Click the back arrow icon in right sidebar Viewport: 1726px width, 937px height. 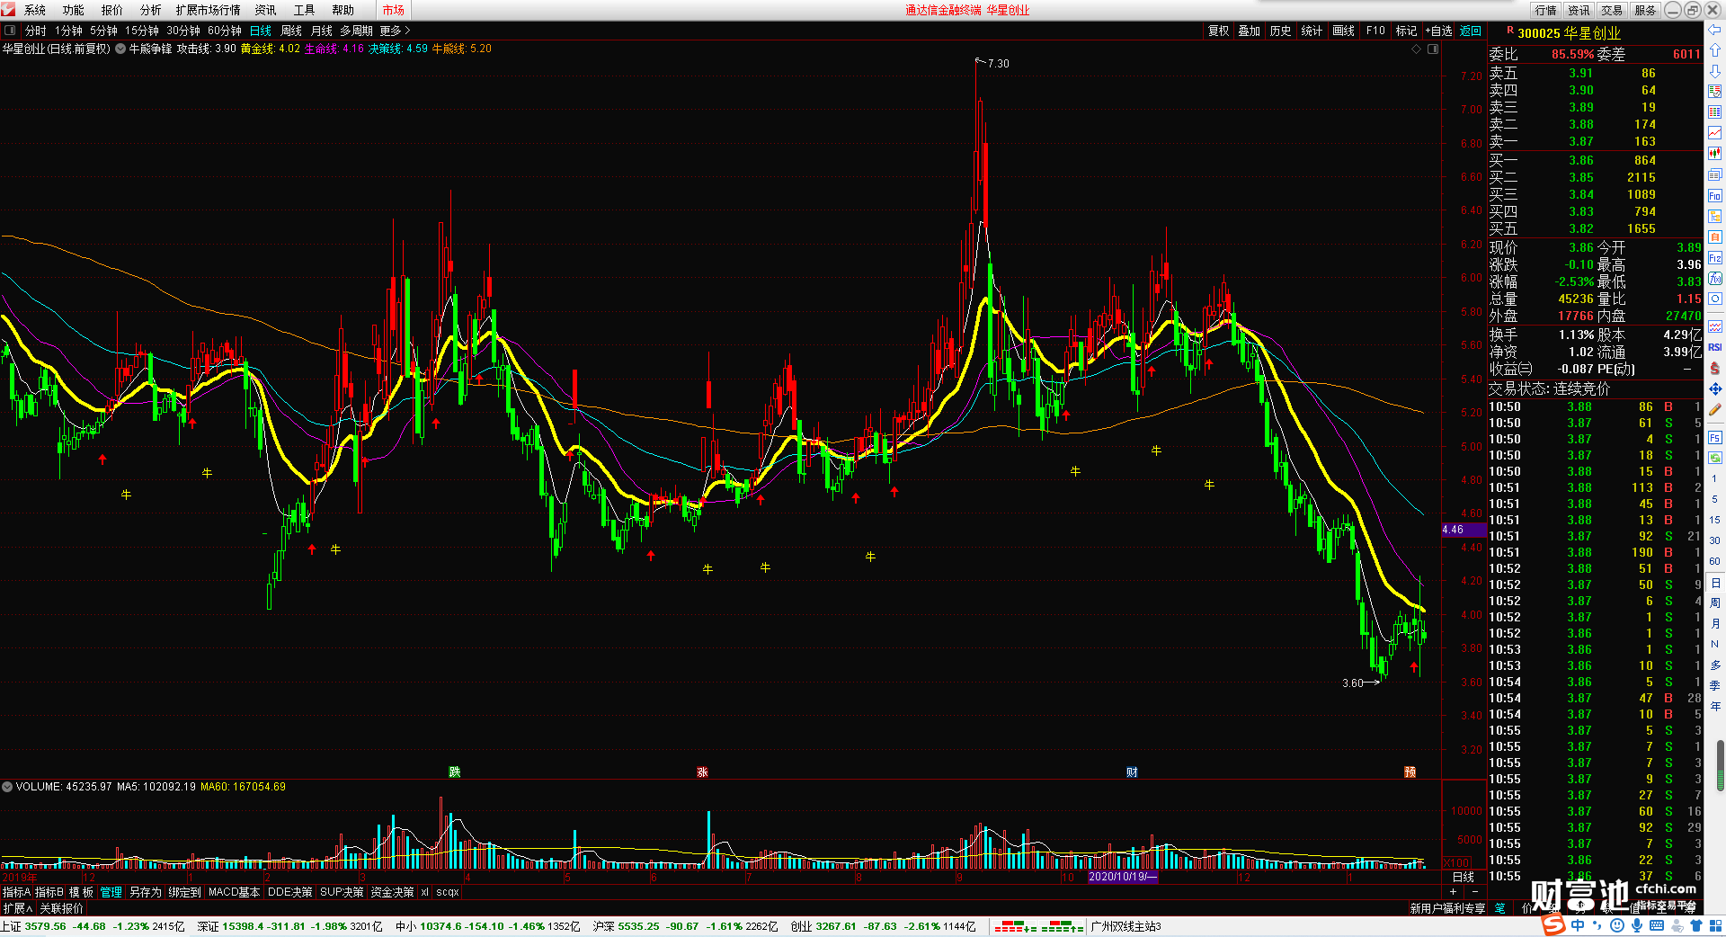(1715, 31)
